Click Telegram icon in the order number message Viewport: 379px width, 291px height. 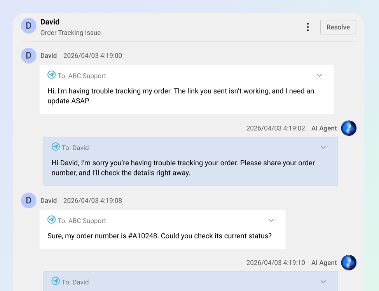coord(51,220)
